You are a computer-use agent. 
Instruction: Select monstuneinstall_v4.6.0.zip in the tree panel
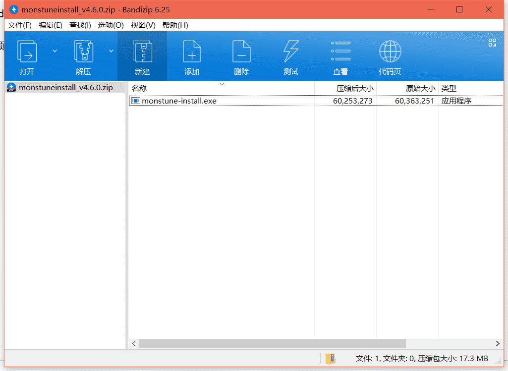(x=65, y=87)
